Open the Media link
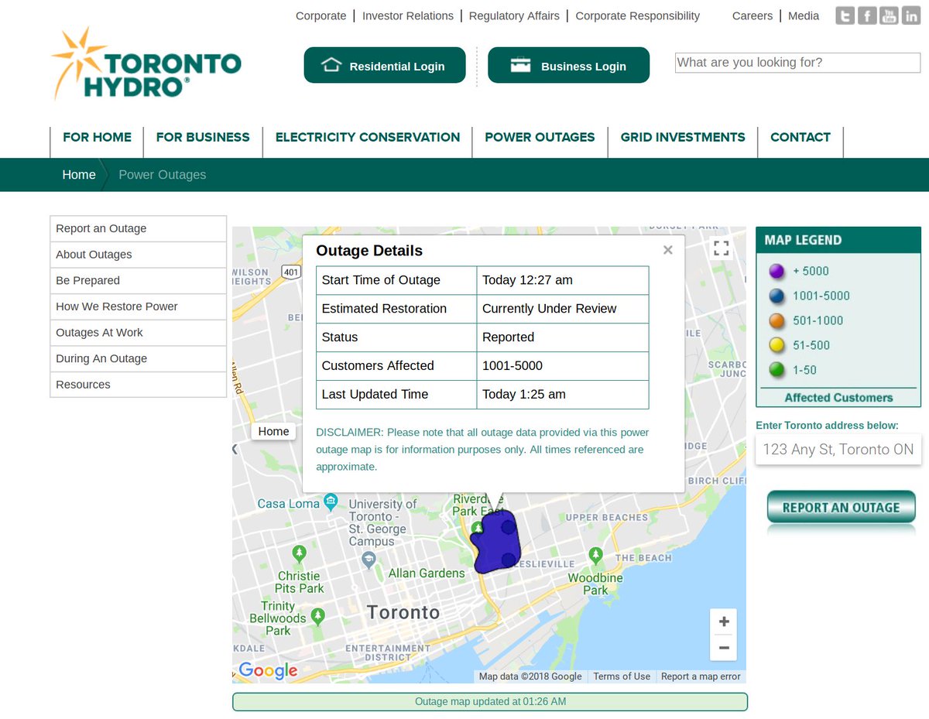The image size is (929, 719). [x=804, y=15]
